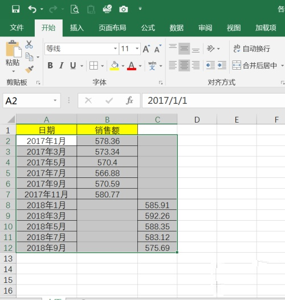The image size is (285, 300).
Task: Click the Borders icon
Action: 93,66
